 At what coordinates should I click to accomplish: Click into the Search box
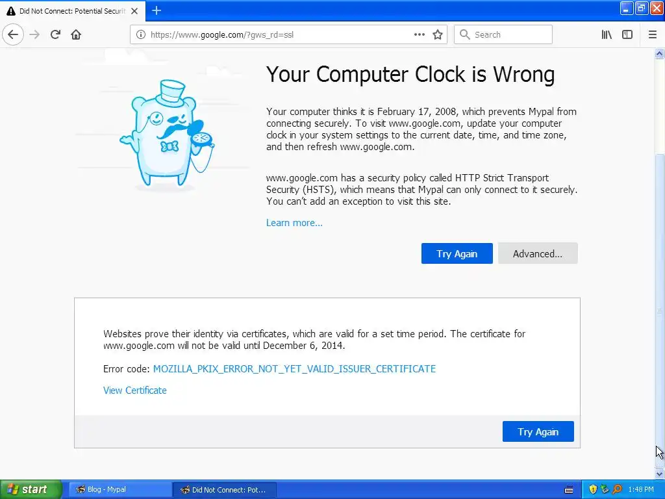coord(503,35)
